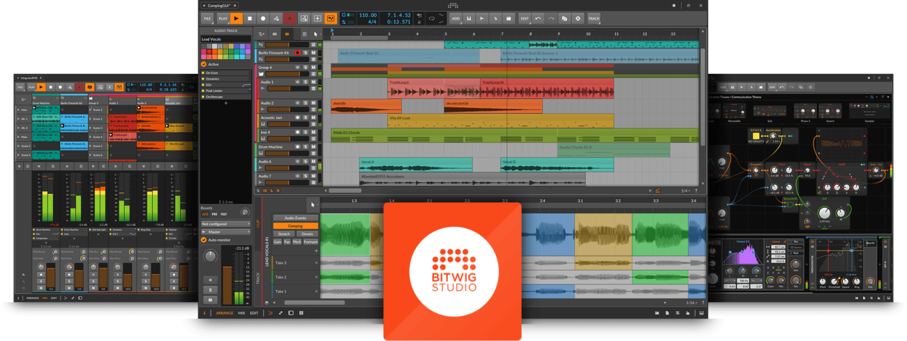This screenshot has width=907, height=341.
Task: Open Not configured input dropdown
Action: point(225,224)
